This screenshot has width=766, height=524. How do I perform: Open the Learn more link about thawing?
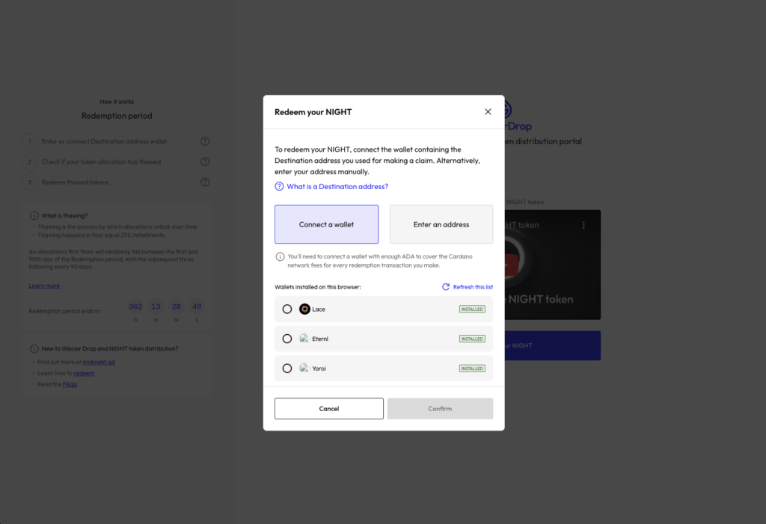tap(44, 286)
